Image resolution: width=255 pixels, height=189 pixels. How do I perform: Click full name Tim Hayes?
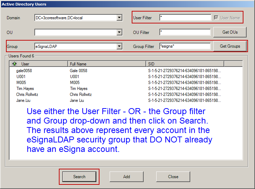[x=79, y=89]
